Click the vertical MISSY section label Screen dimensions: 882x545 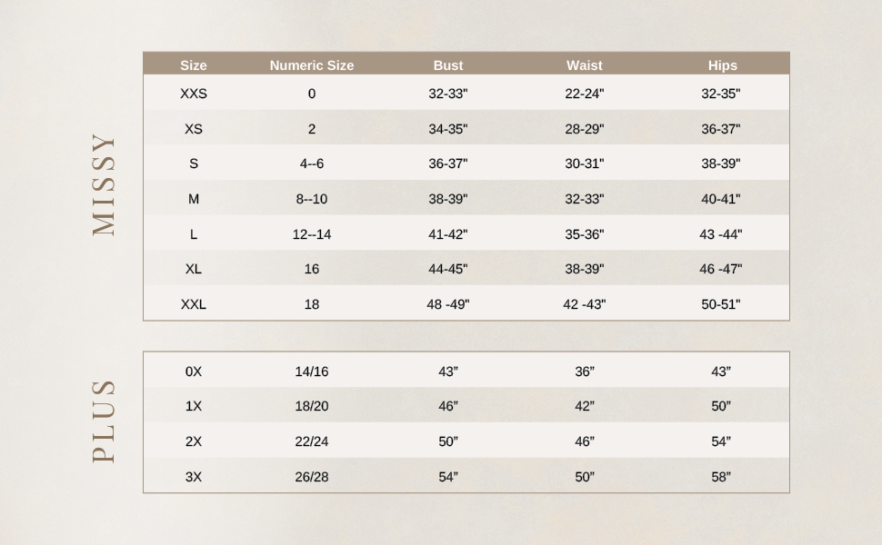105,185
